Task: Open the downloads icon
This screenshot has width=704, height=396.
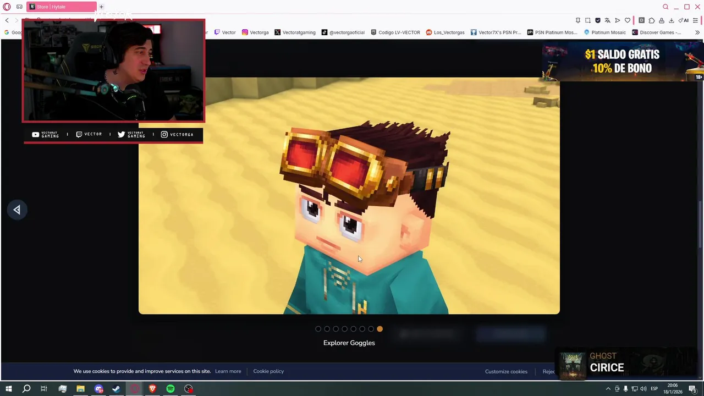Action: pyautogui.click(x=671, y=20)
